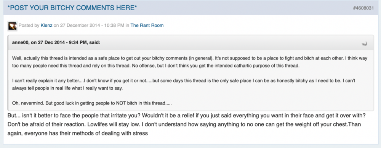Visit the Klenz user profile link

tap(46, 25)
